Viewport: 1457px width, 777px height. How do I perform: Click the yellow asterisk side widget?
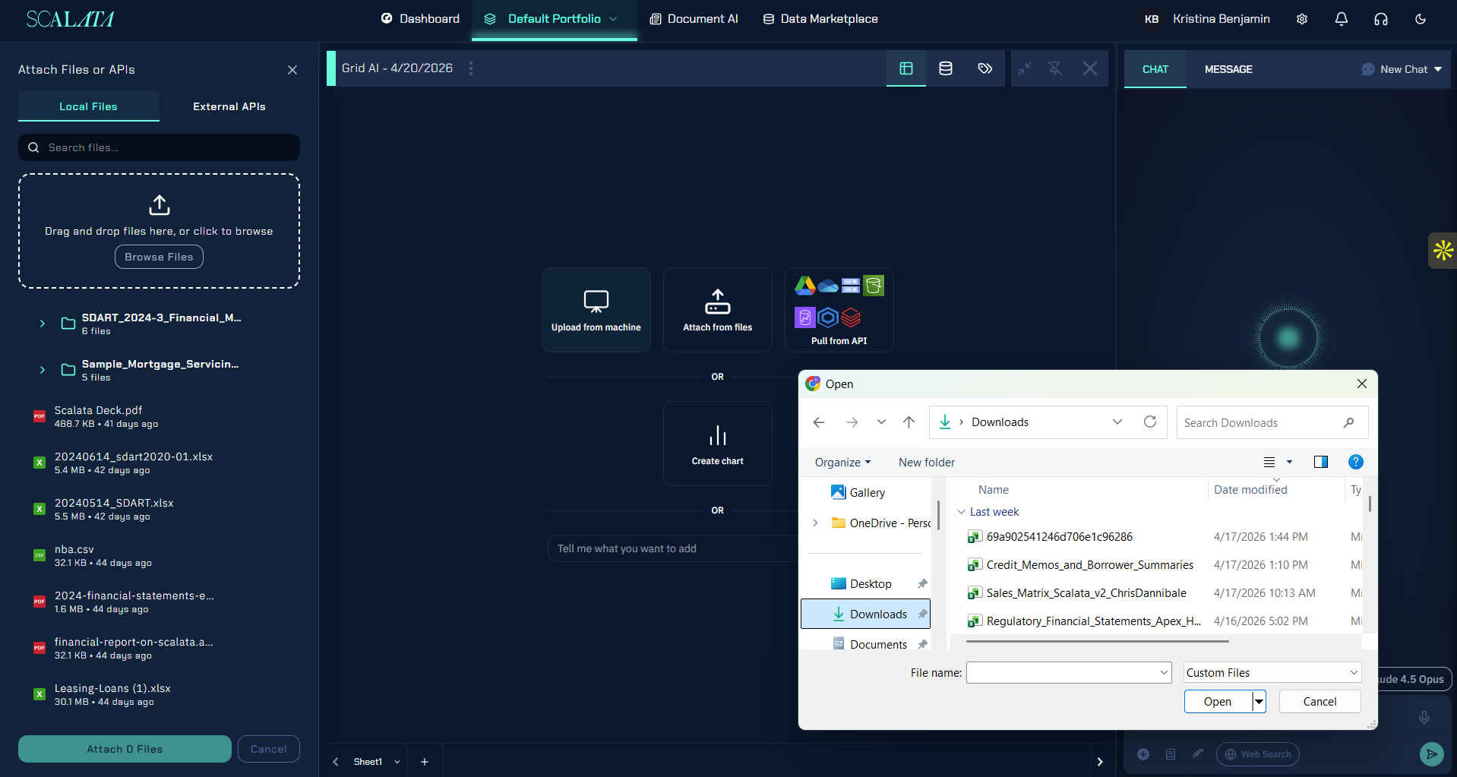[1443, 251]
